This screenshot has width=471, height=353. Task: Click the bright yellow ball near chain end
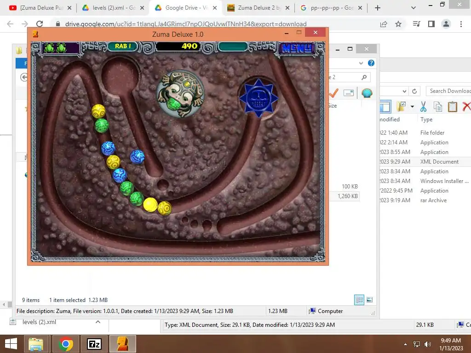(x=150, y=205)
